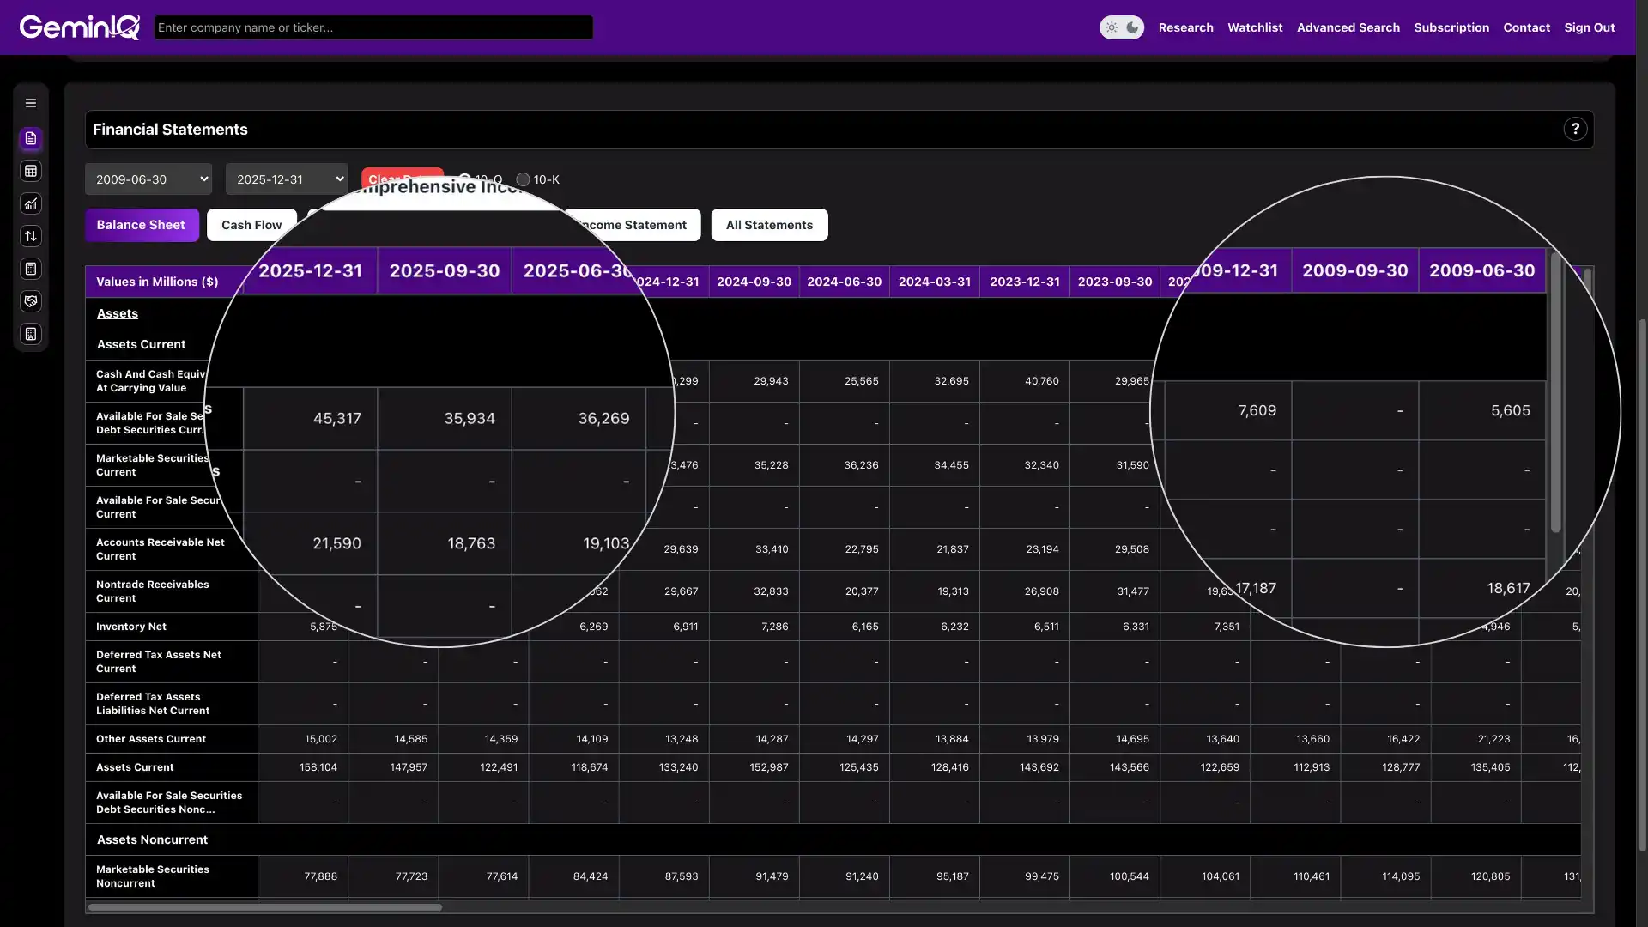Open the calculator icon in sidebar
This screenshot has height=927, width=1648.
pyautogui.click(x=31, y=269)
